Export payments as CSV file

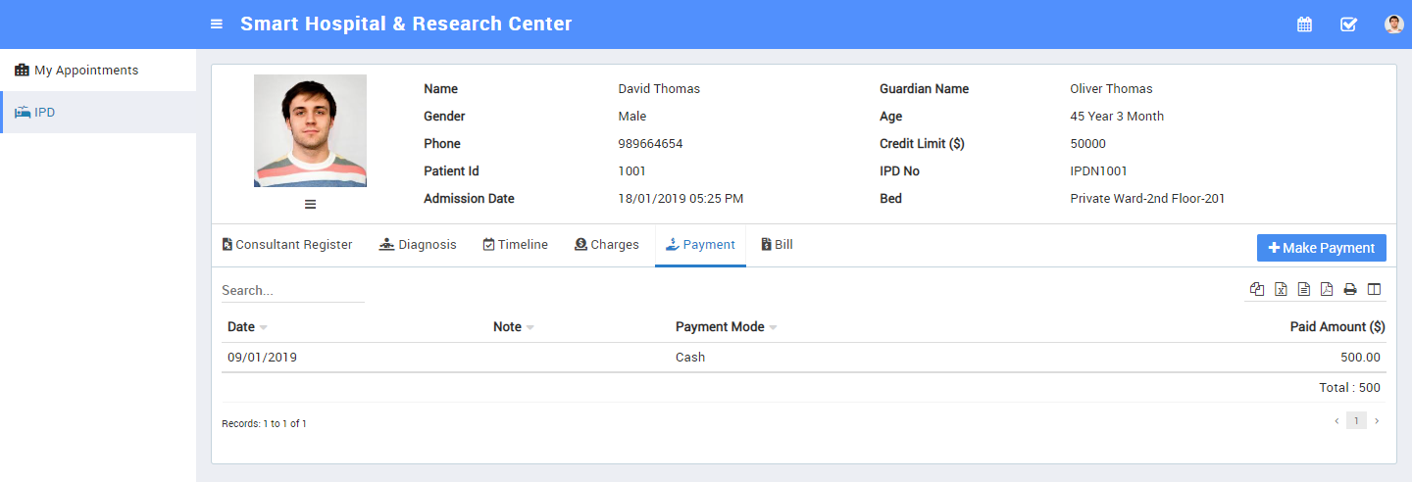point(1304,289)
